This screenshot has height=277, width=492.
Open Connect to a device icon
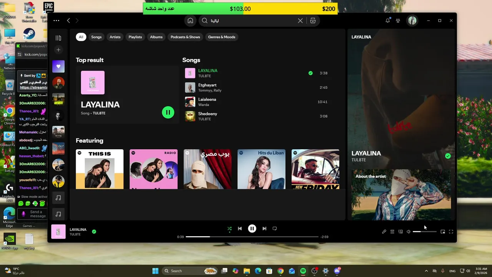[x=401, y=232]
